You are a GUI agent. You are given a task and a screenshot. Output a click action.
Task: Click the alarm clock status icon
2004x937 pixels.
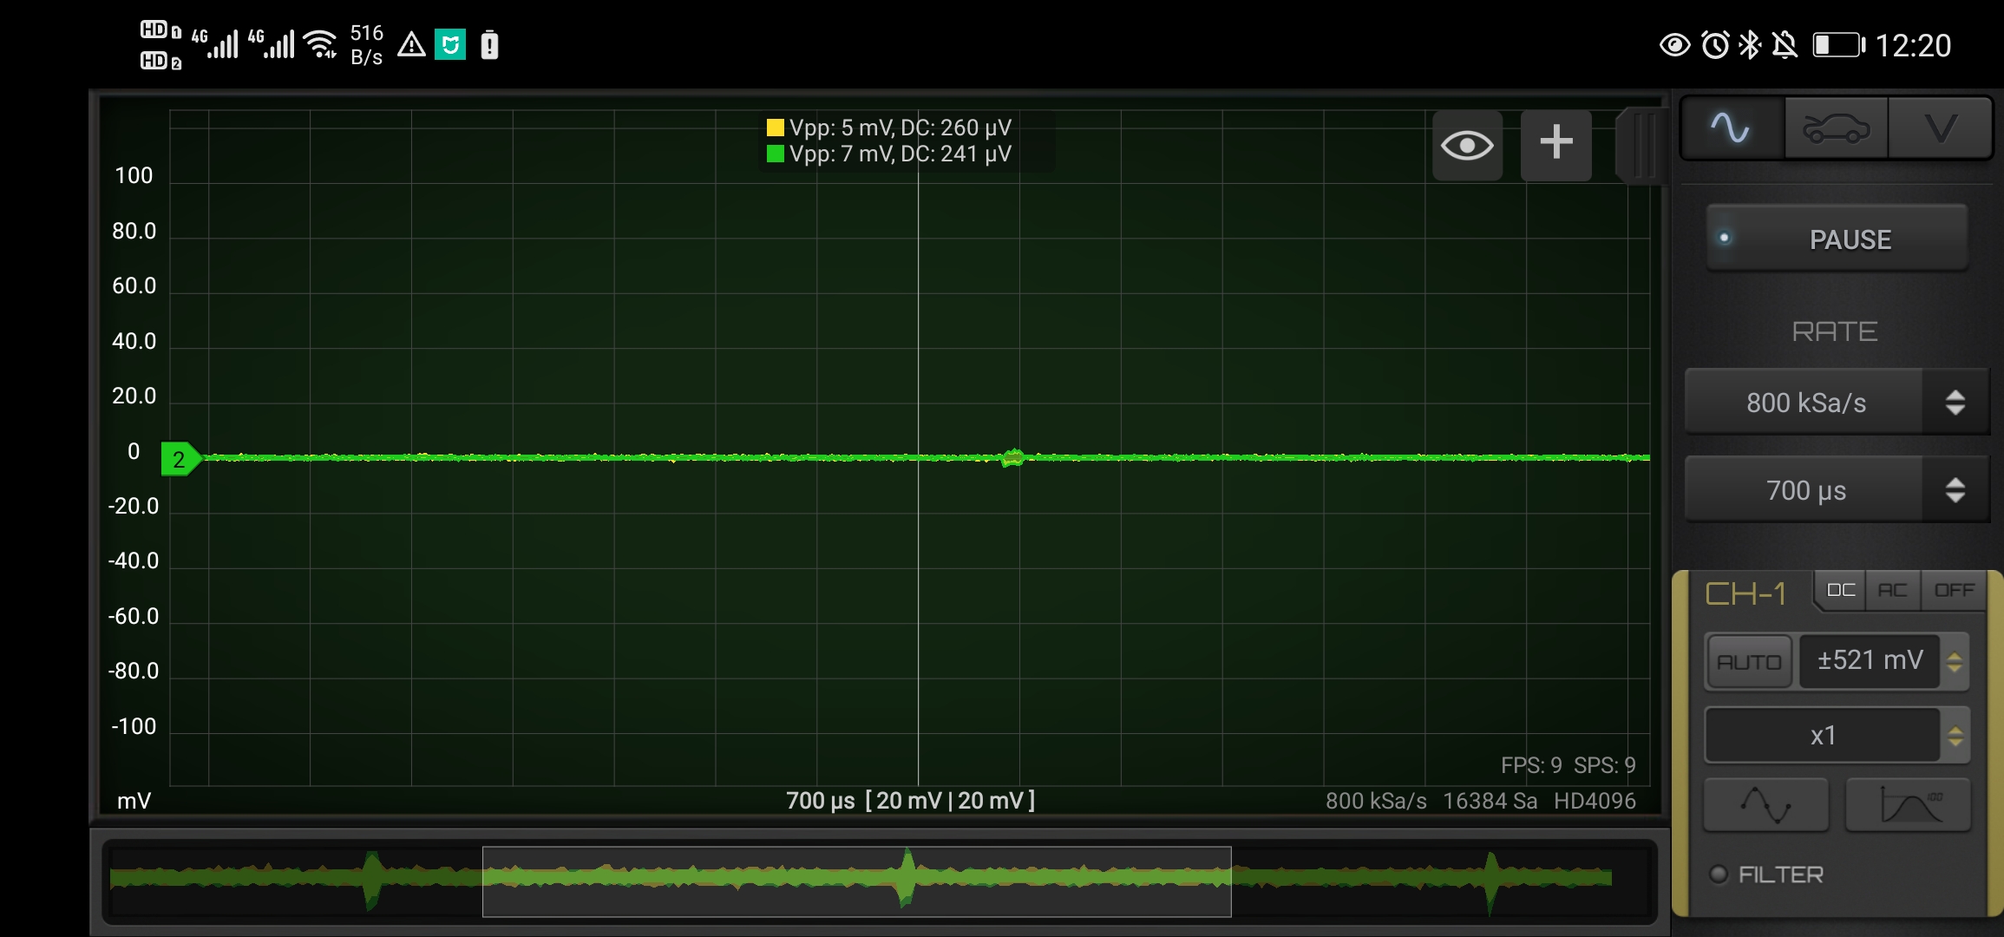pos(1715,45)
